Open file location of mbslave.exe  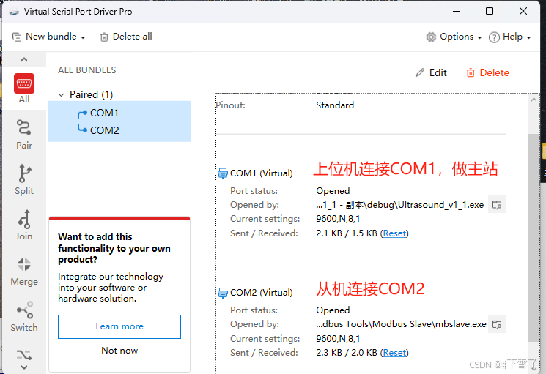[x=497, y=324]
